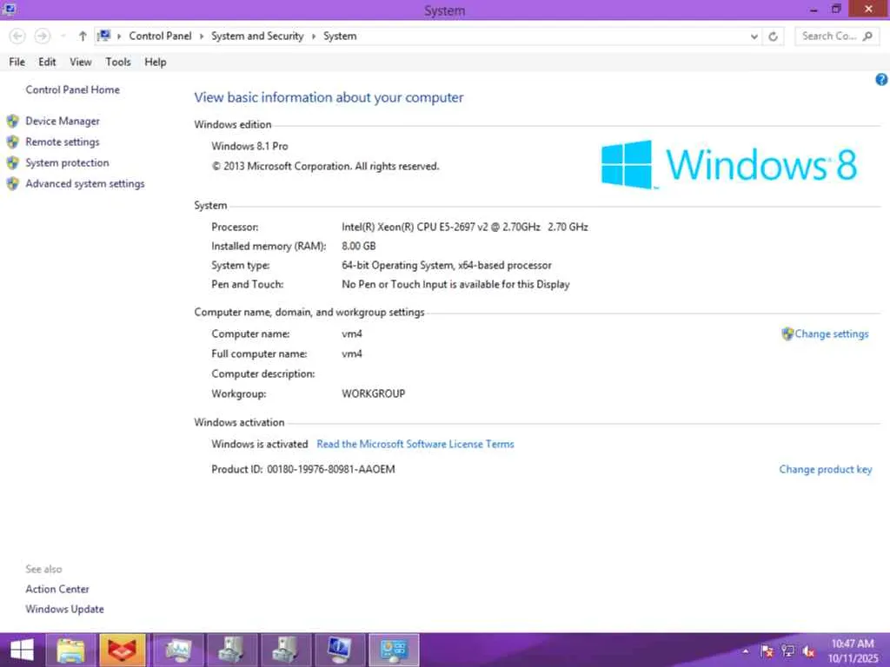Switch to the first server-icon taskbar app
This screenshot has width=890, height=667.
(231, 650)
